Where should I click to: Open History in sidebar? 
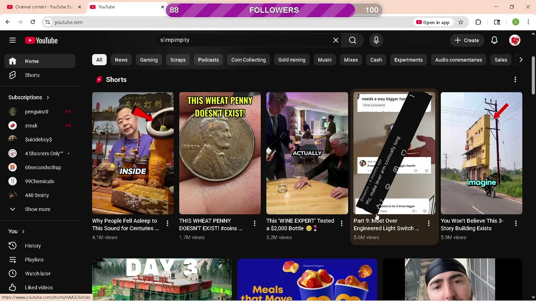point(40,246)
